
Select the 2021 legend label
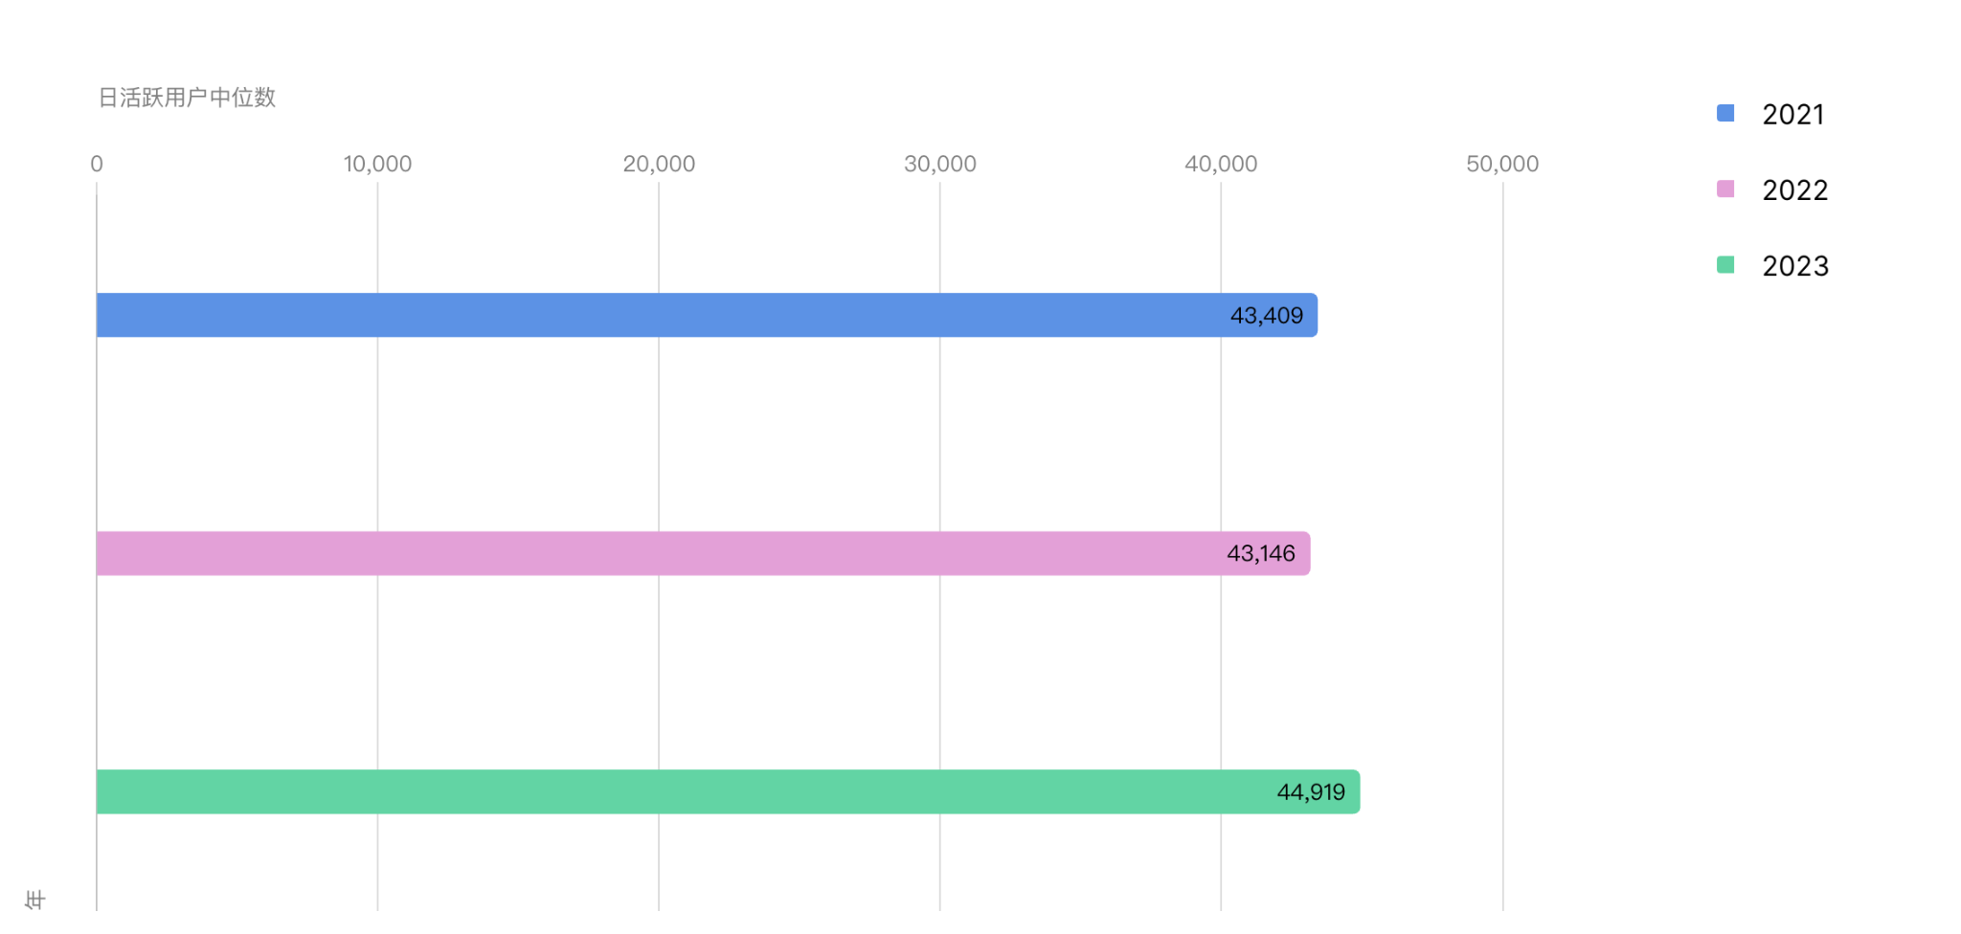[1793, 114]
